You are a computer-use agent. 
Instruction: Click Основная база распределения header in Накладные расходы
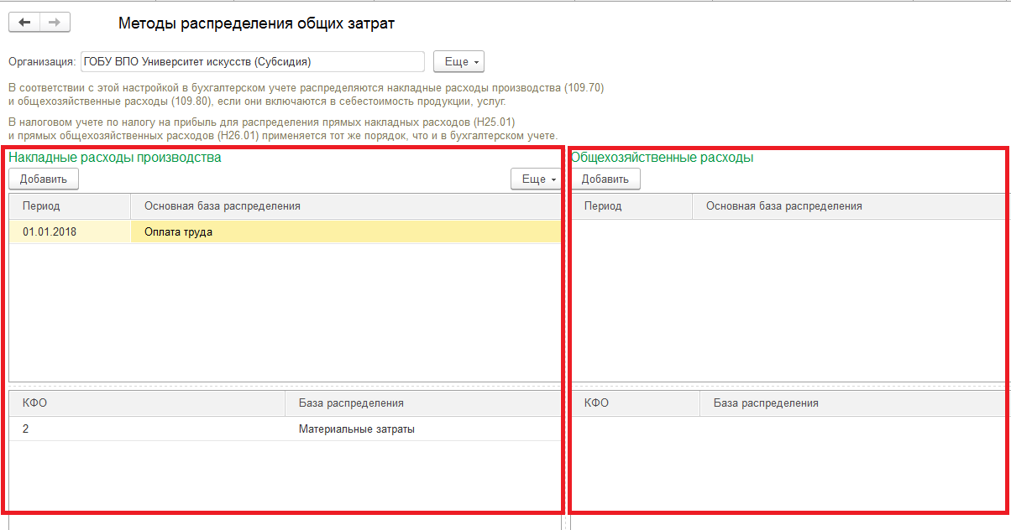click(x=346, y=206)
